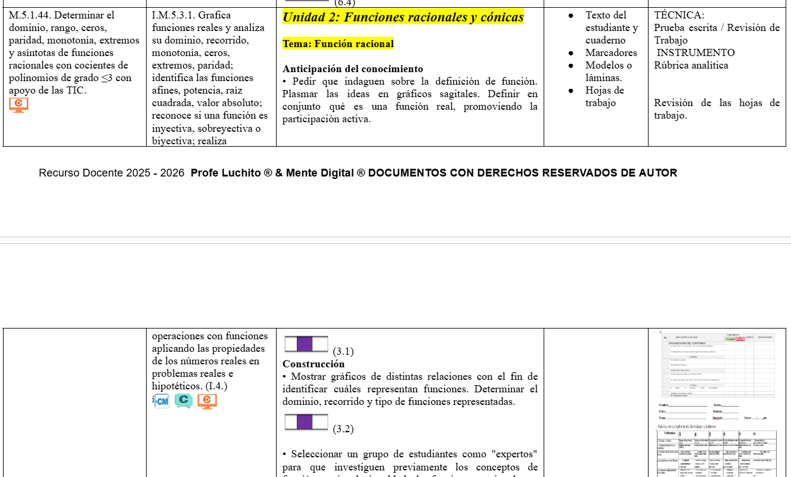Screen dimensions: 791x477
Task: Click the 'Construcción' heading
Action: [x=314, y=364]
